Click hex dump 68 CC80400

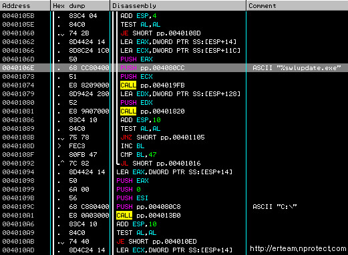(89, 68)
